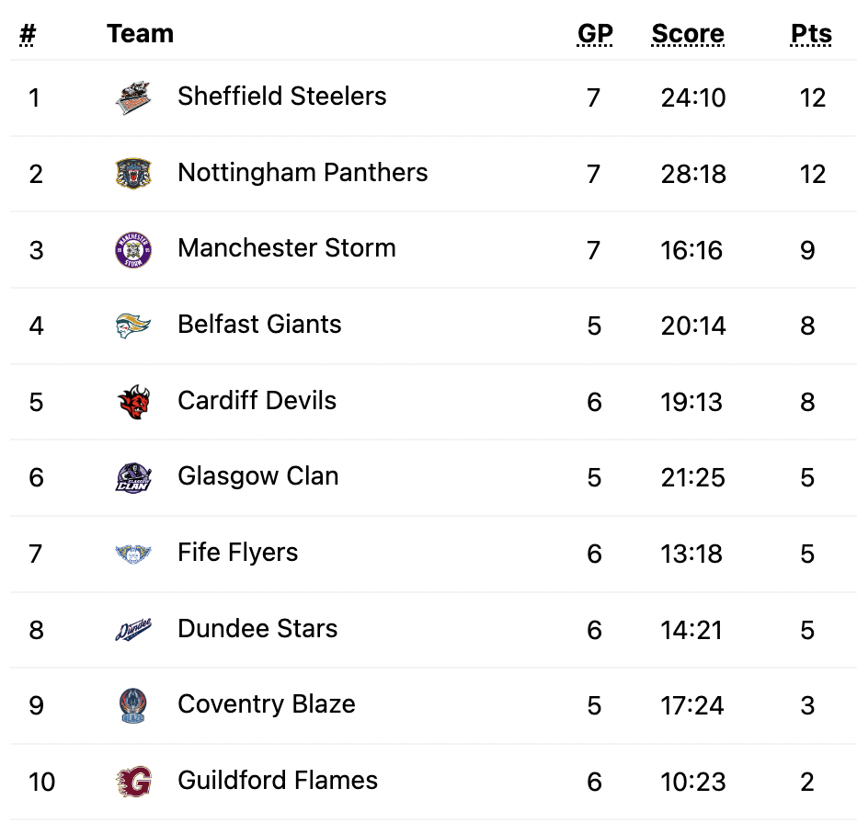Click the Belfast Giants logo
This screenshot has height=823, width=857.
133,326
